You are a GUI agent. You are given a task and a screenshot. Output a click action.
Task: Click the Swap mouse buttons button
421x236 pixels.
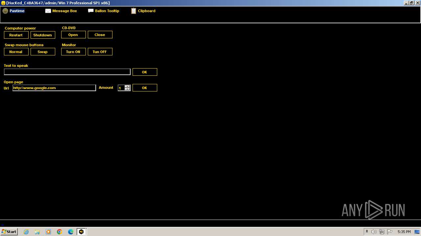pyautogui.click(x=43, y=52)
